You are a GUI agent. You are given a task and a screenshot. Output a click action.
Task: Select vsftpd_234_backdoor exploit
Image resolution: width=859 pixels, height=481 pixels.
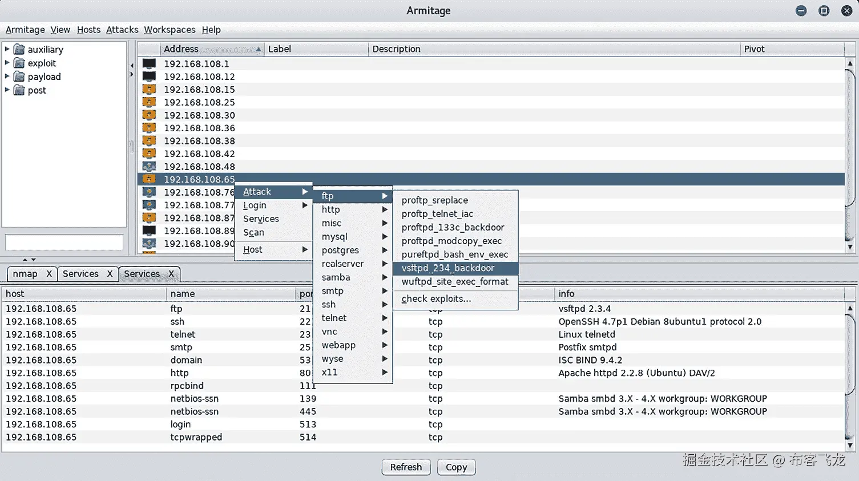click(455, 268)
